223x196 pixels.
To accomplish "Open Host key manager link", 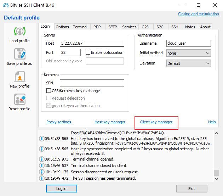I will 110,122.
